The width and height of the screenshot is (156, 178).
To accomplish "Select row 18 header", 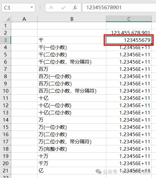I will pyautogui.click(x=6, y=149).
